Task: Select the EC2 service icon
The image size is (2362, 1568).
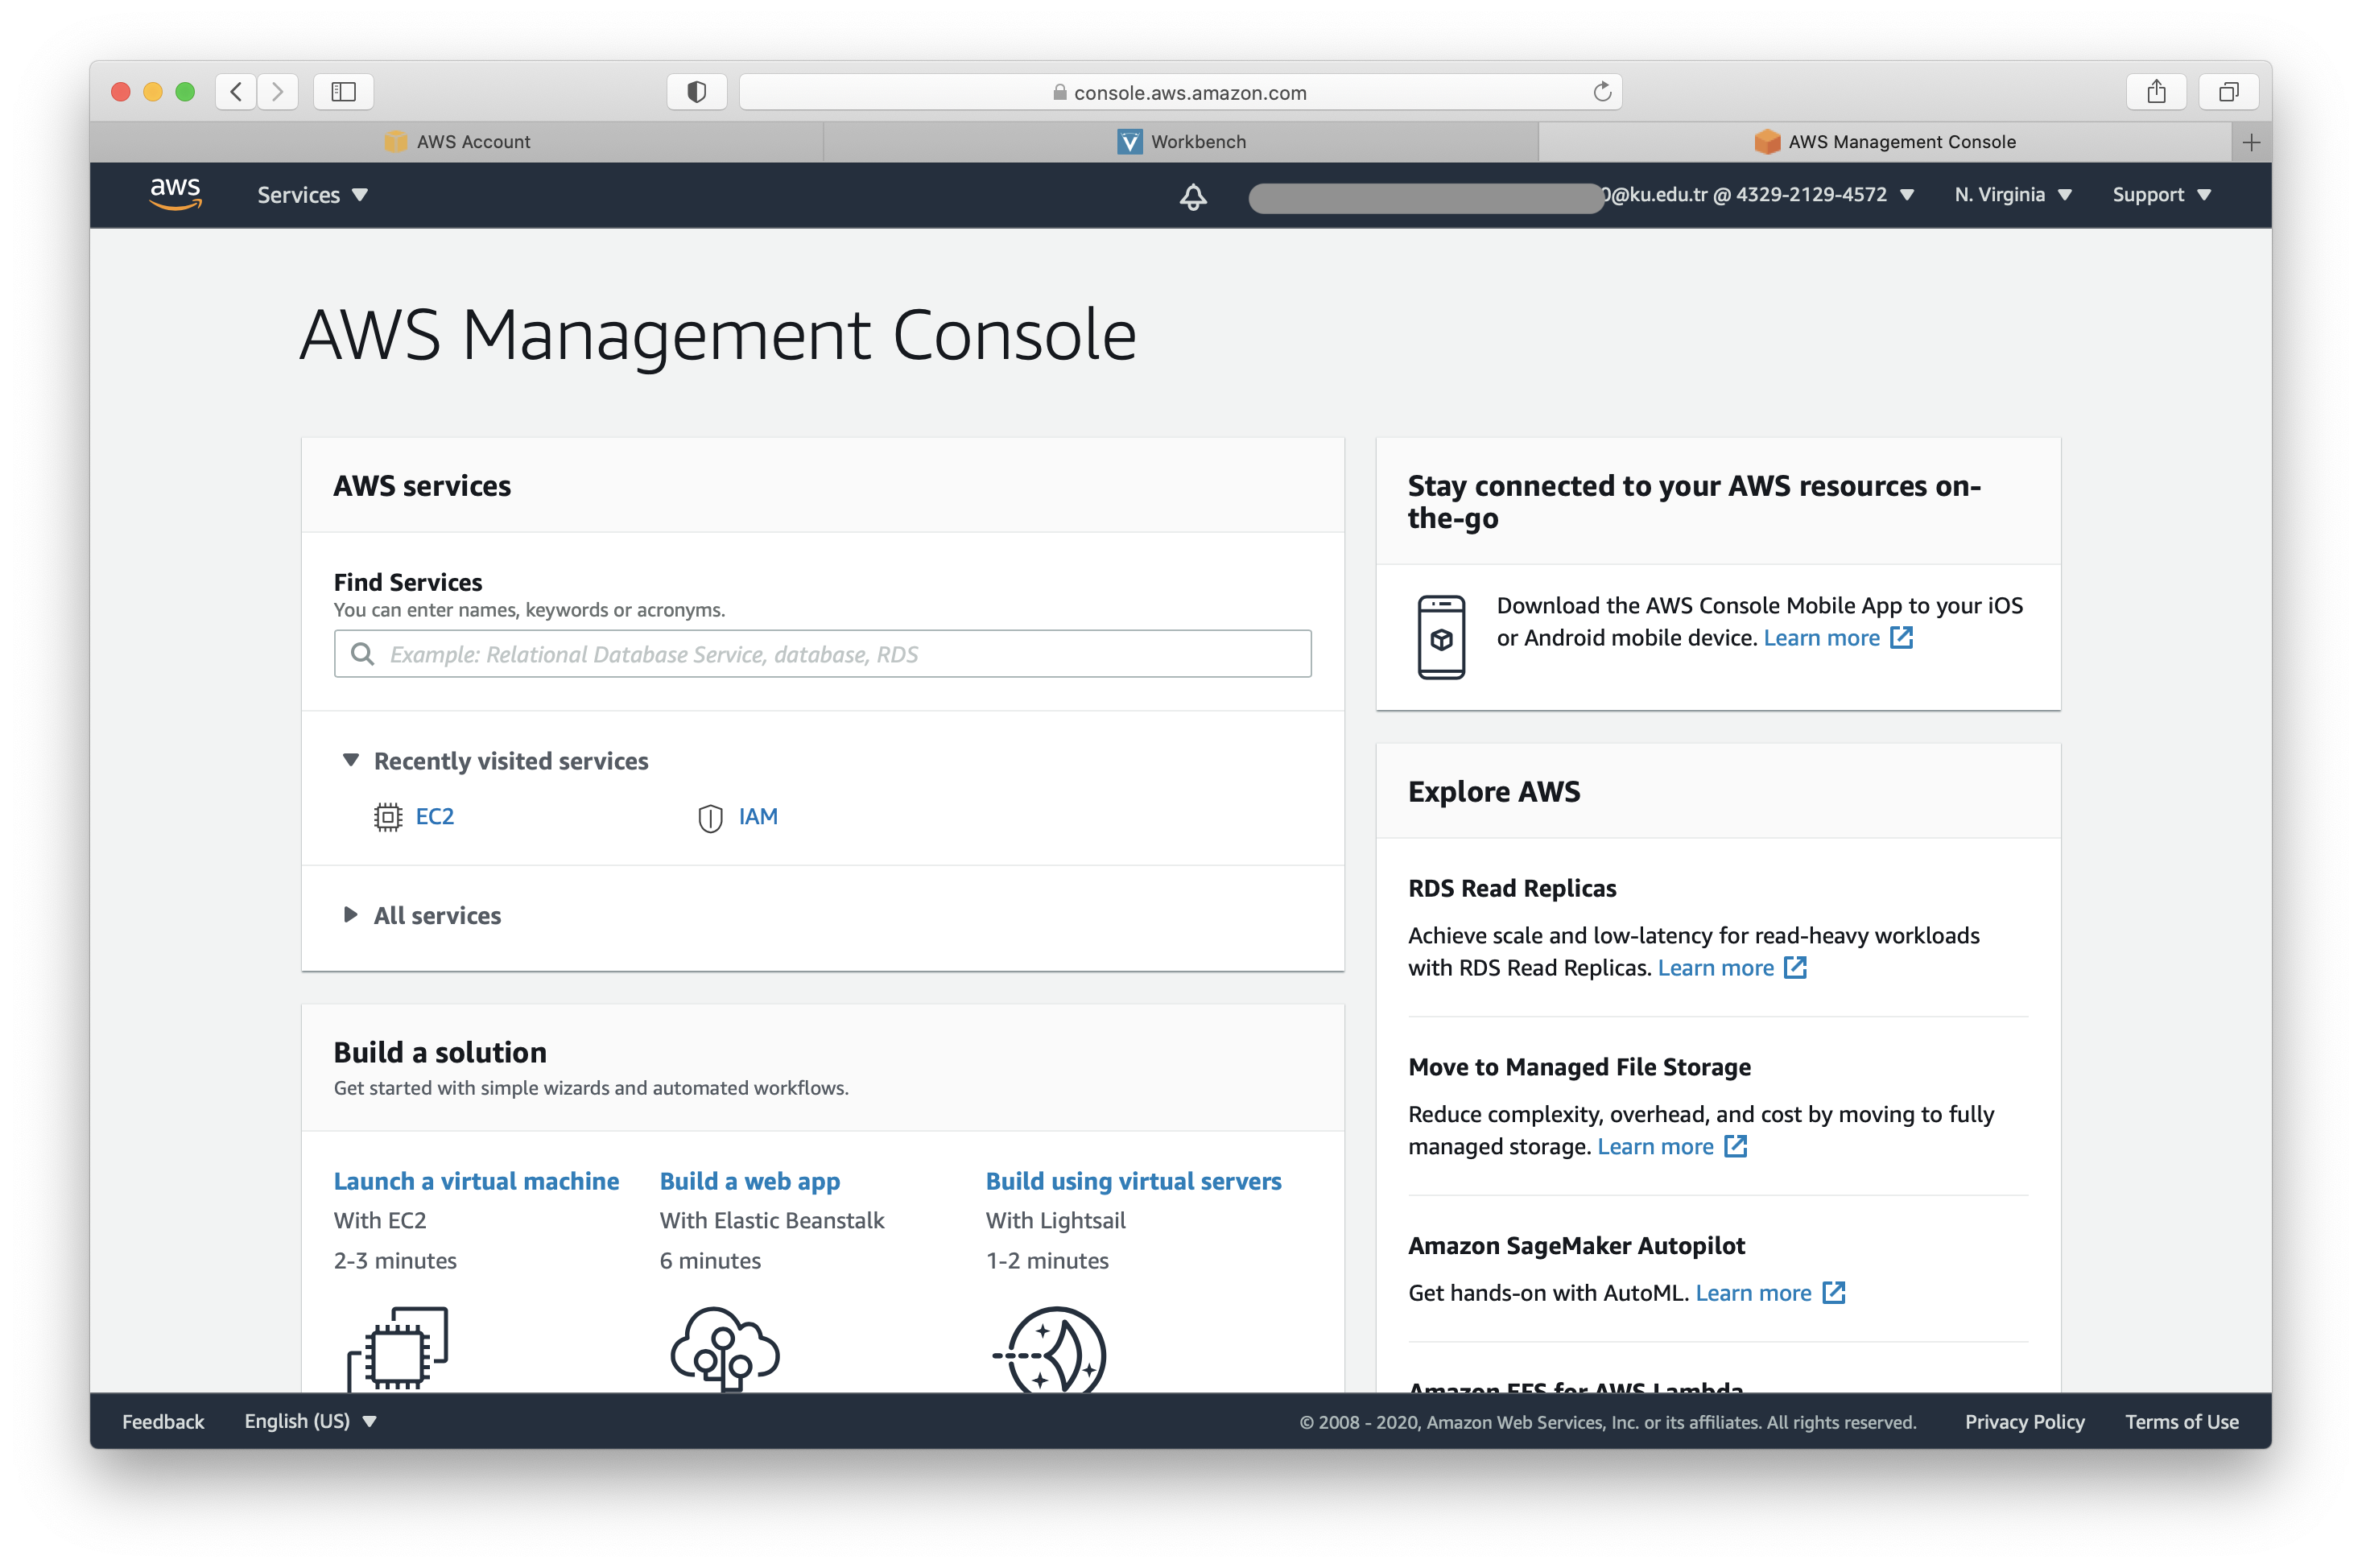Action: [x=386, y=816]
